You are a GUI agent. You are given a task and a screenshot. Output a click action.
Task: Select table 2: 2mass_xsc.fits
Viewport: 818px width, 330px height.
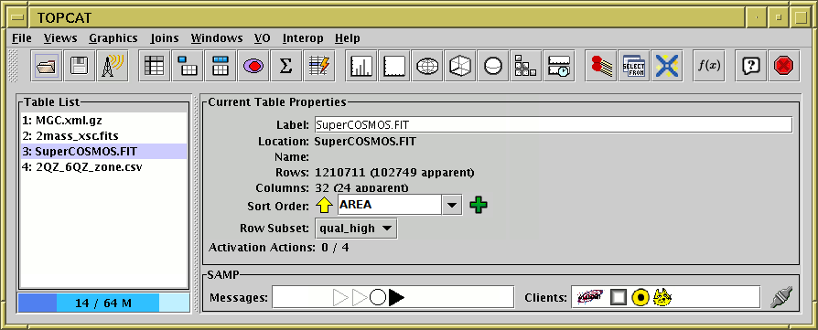[103, 136]
